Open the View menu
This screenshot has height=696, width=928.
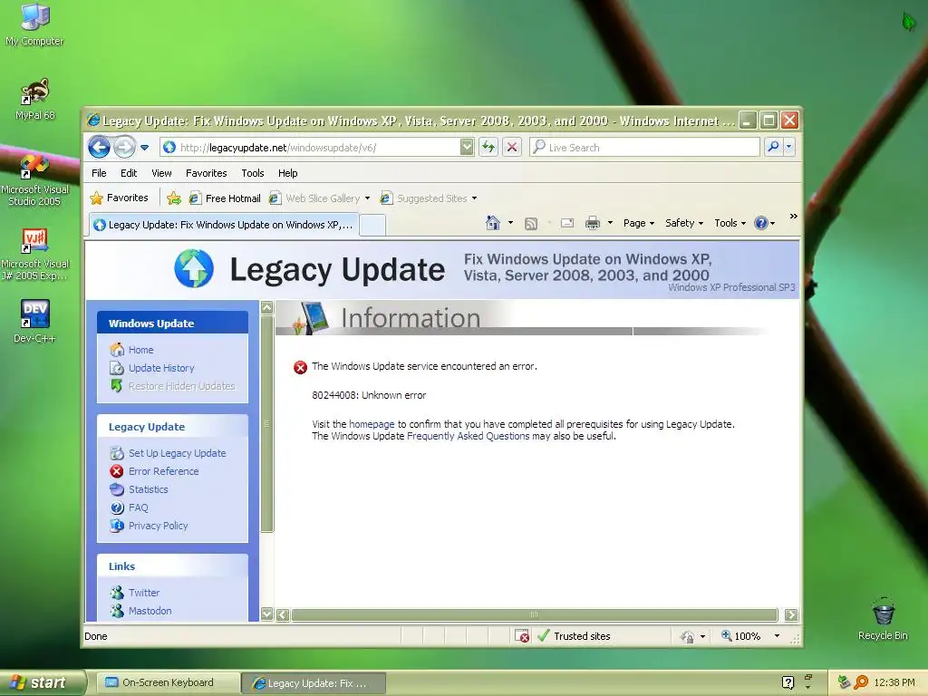coord(161,173)
